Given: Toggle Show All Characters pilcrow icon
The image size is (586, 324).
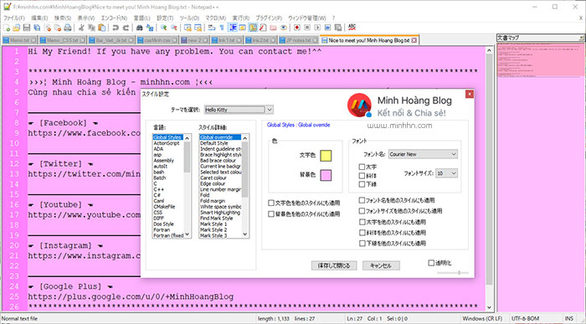Looking at the screenshot, I should coord(222,28).
